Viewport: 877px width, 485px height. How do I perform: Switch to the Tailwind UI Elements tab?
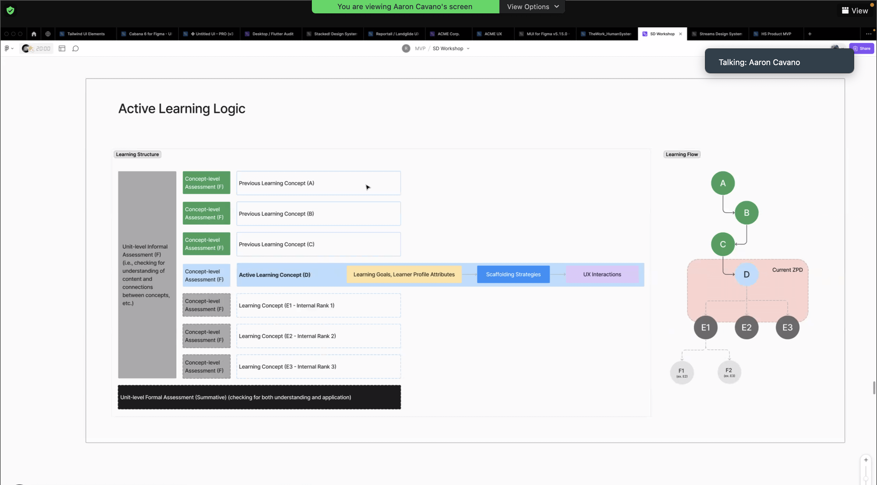[86, 34]
